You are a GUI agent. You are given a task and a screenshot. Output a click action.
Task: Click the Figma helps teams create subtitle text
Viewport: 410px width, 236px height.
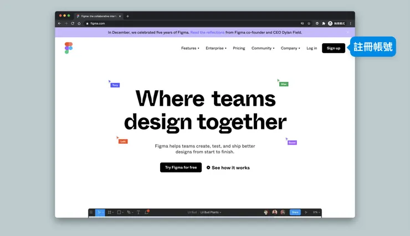pos(205,149)
